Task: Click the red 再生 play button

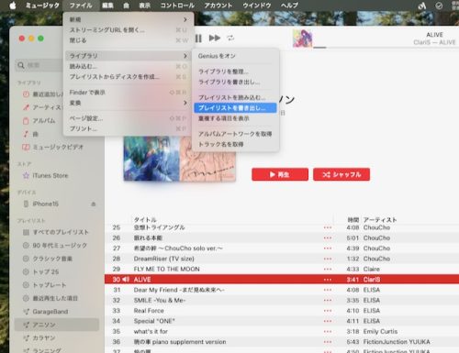Action: tap(280, 174)
